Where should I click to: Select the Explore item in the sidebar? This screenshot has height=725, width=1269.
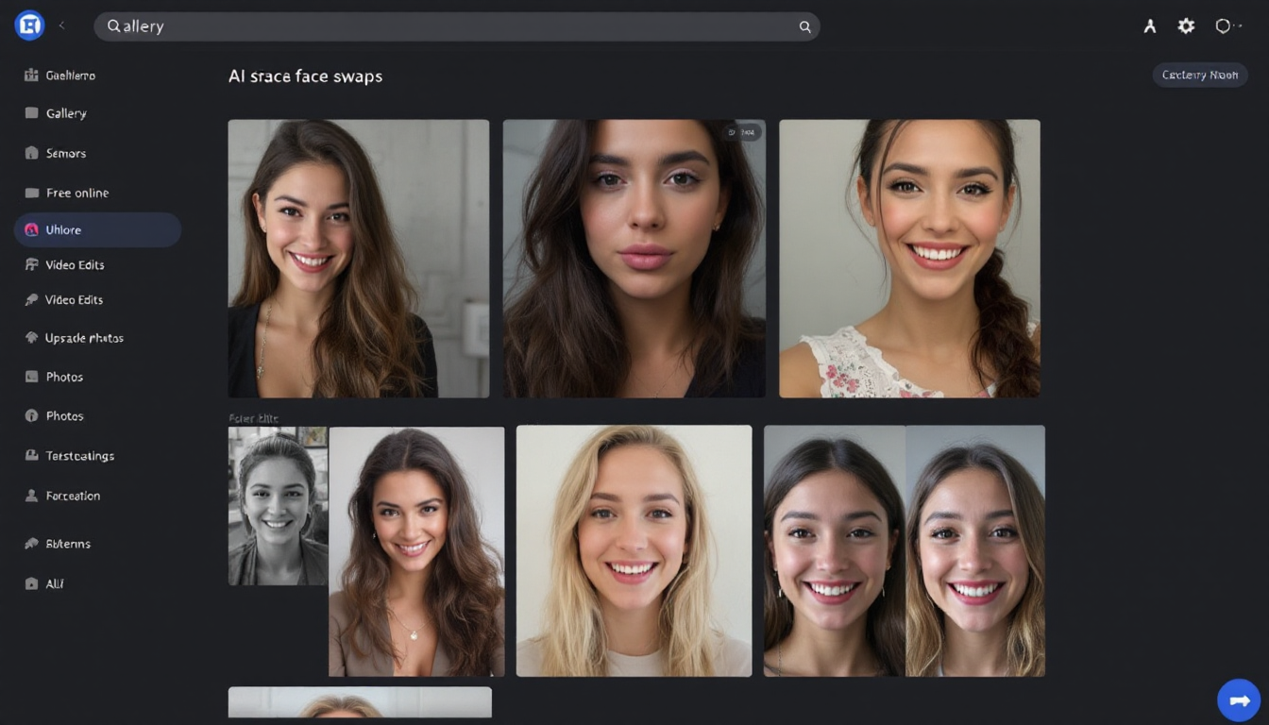click(x=66, y=229)
